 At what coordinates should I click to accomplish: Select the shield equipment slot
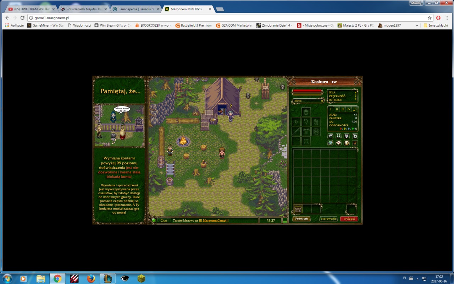[x=316, y=131]
